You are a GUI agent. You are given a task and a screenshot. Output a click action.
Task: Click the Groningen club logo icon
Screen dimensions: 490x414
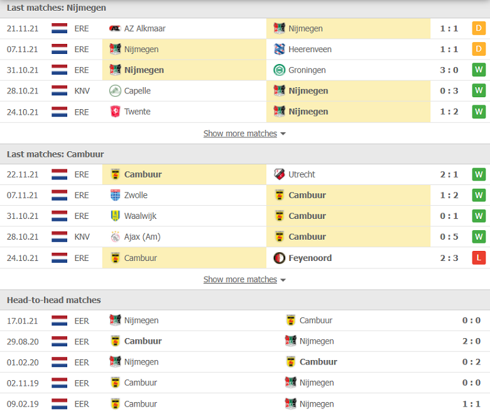tap(279, 70)
